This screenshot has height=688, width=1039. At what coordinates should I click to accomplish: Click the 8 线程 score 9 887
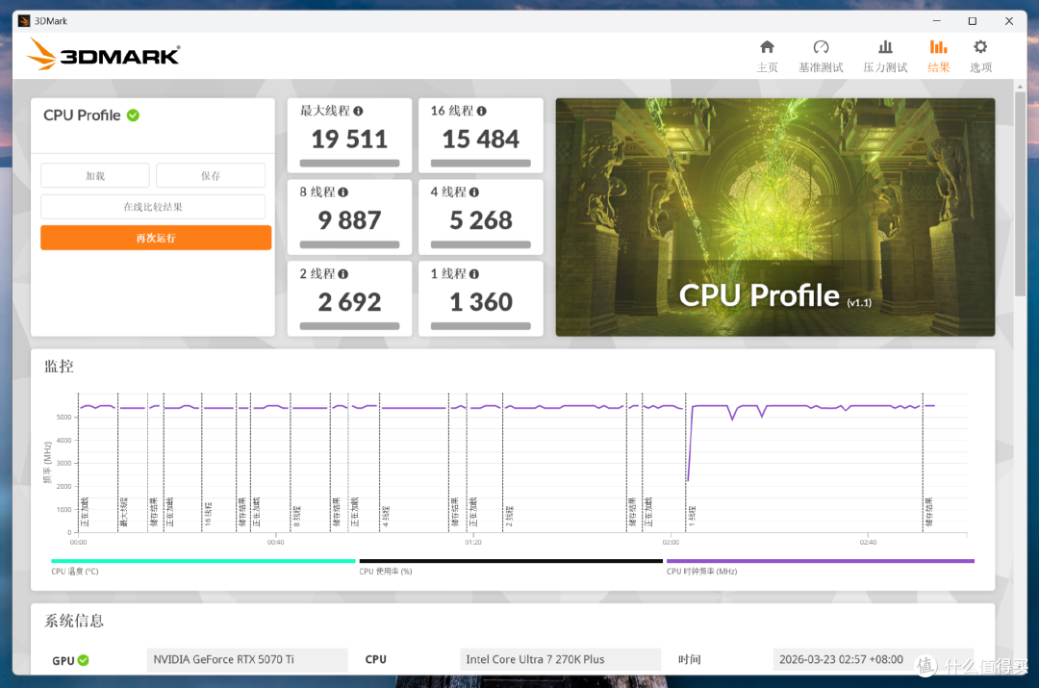point(349,220)
